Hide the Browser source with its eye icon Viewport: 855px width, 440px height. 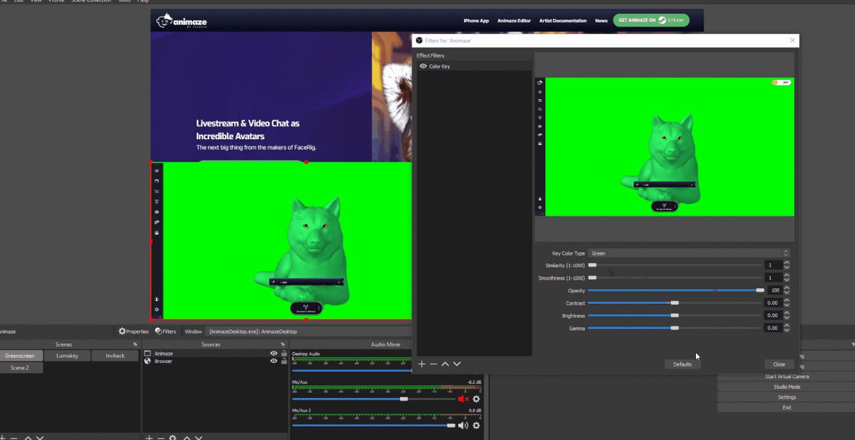(273, 361)
